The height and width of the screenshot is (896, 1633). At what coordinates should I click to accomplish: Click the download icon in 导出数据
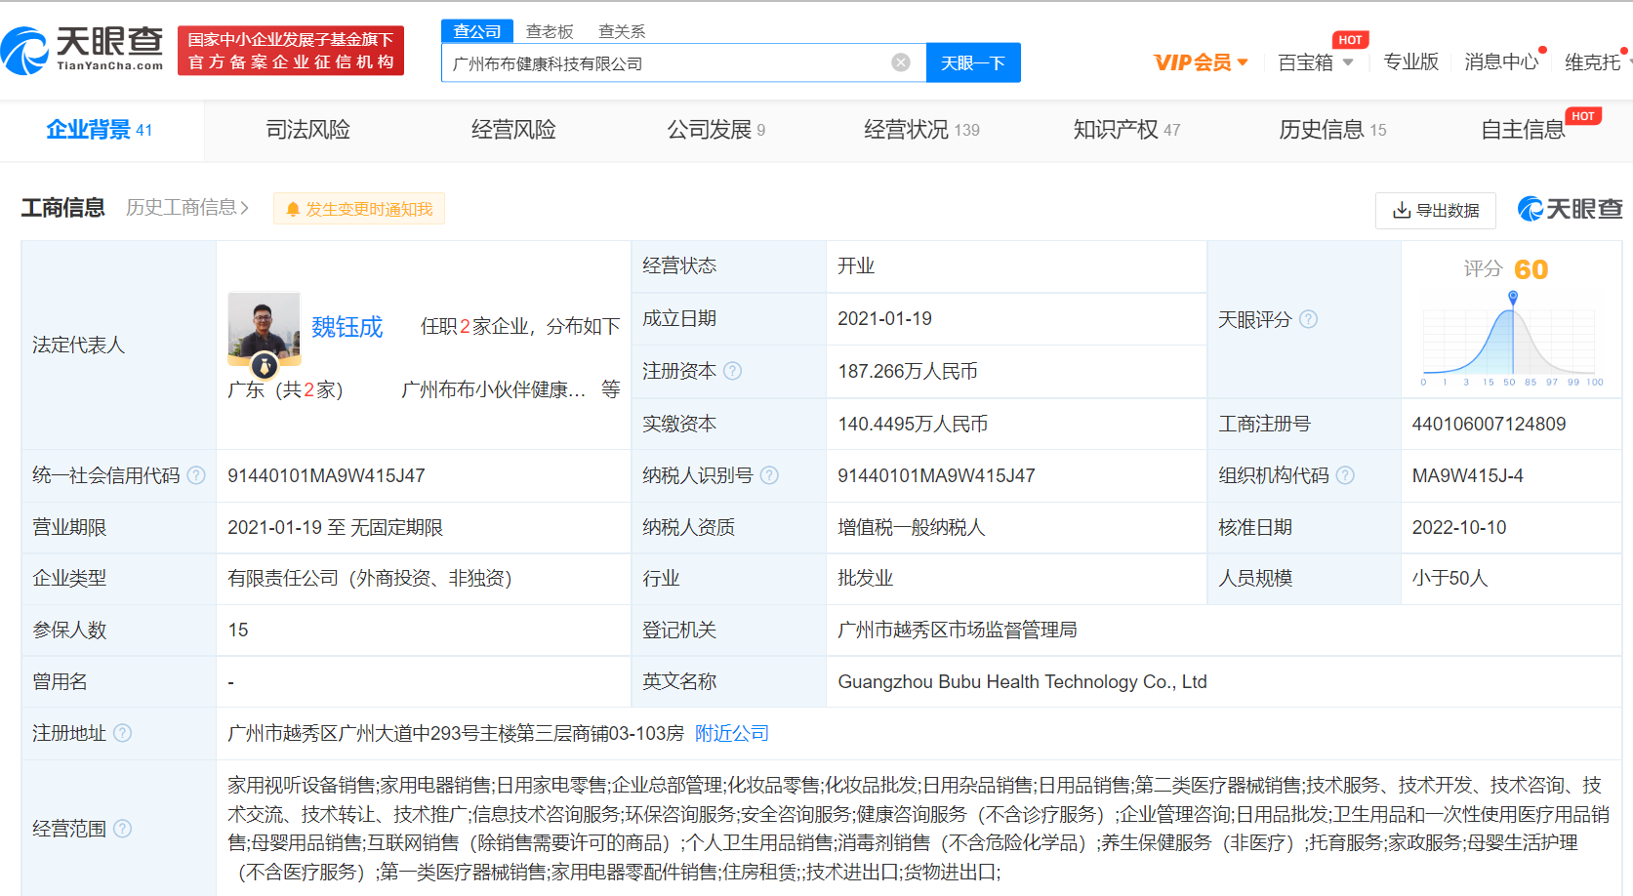pyautogui.click(x=1402, y=210)
